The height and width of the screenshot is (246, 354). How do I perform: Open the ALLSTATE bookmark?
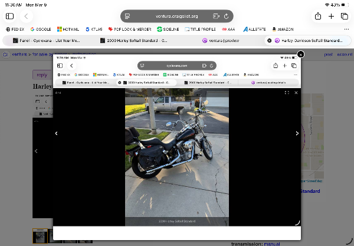click(255, 28)
